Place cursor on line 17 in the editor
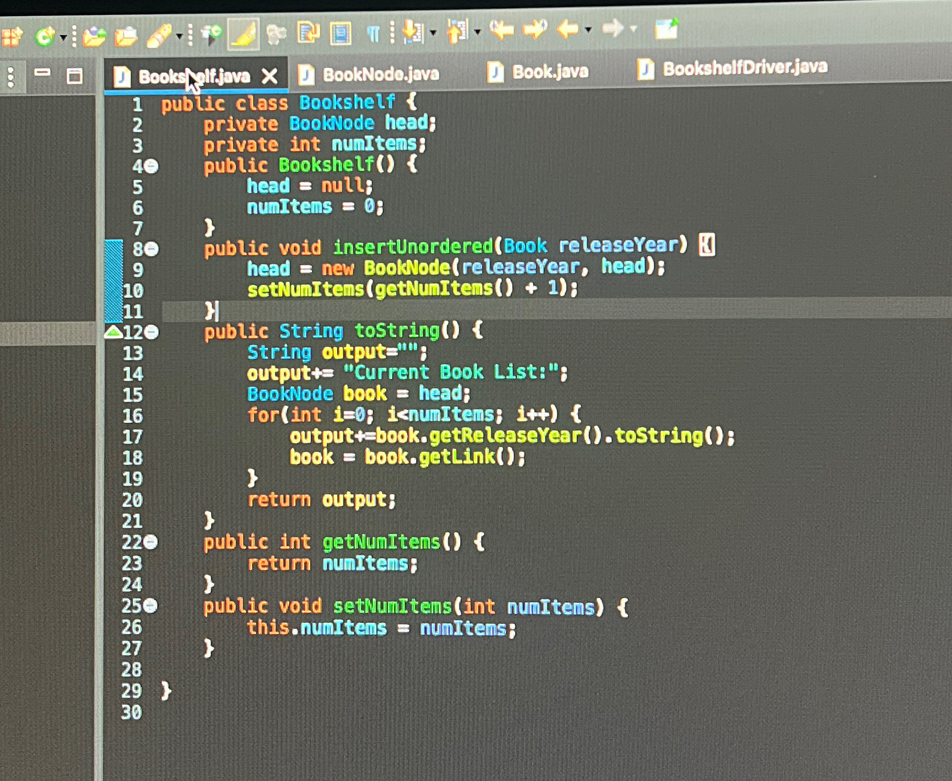 coord(456,437)
